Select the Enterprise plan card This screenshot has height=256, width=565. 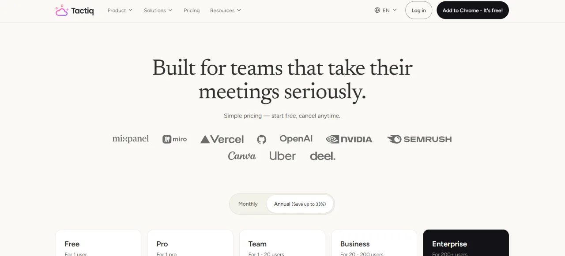[466, 243]
